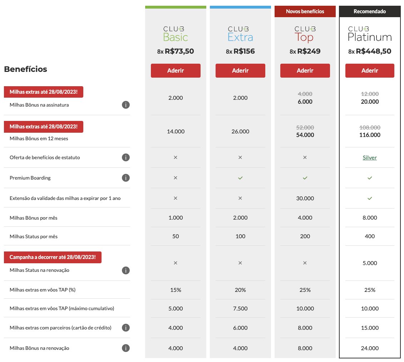This screenshot has width=404, height=362.
Task: Click the 30.000 validity extension value
Action: tap(305, 198)
